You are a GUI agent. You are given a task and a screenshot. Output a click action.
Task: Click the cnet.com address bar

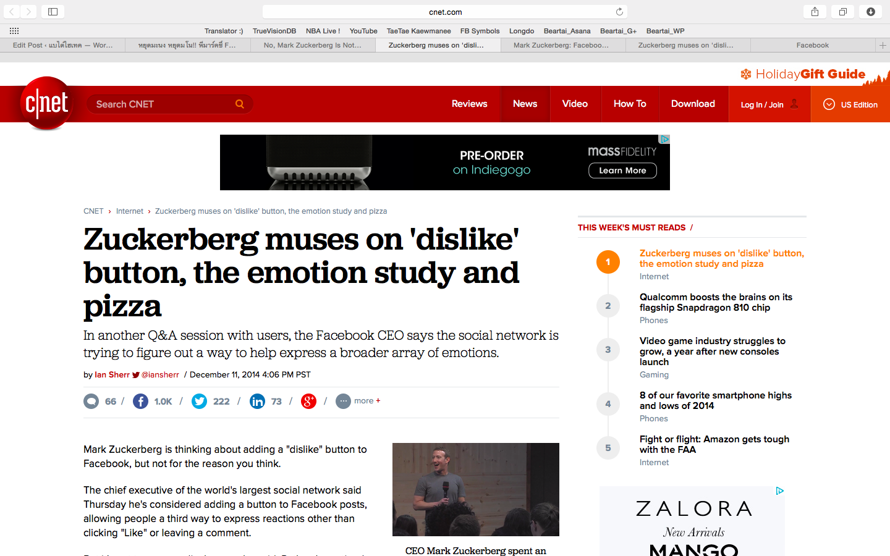445,12
